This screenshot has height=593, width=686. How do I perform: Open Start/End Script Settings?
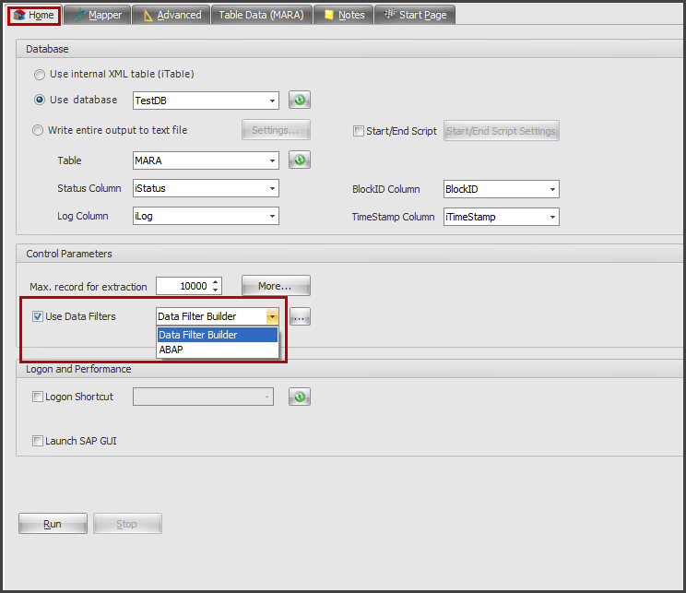tap(502, 131)
